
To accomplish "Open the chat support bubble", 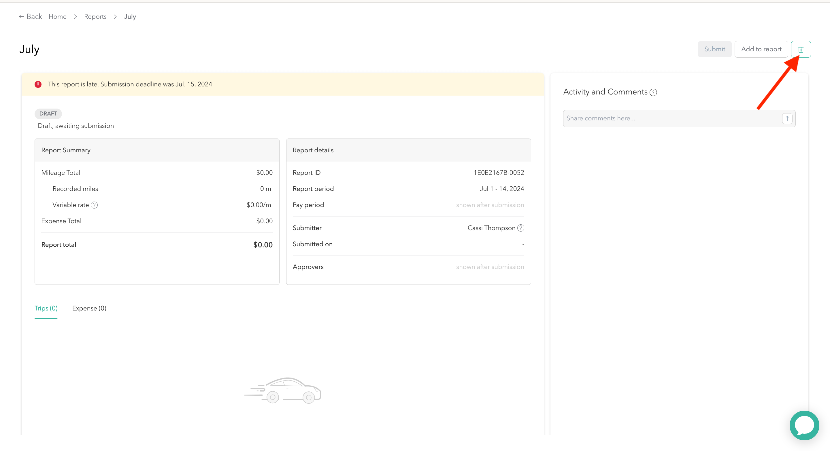I will (804, 425).
